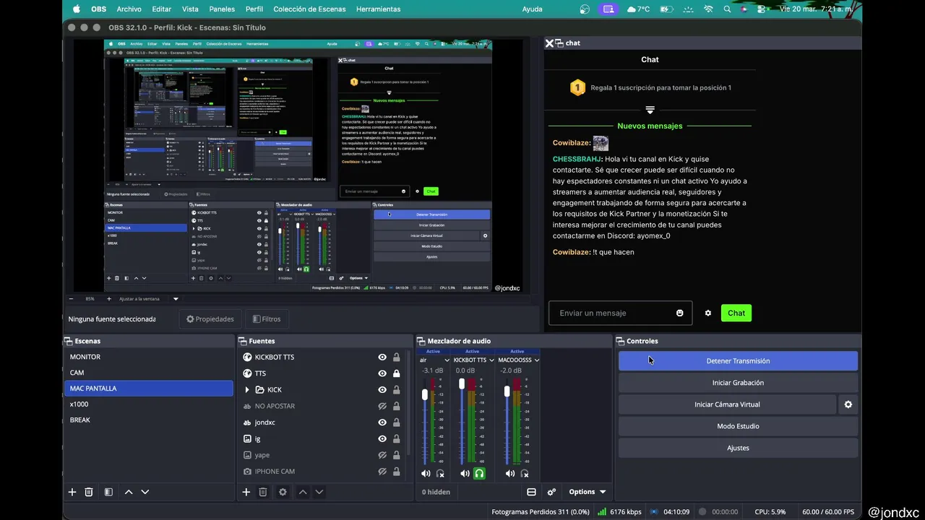Hide the ig image source
Viewport: 925px width, 520px height.
point(382,438)
